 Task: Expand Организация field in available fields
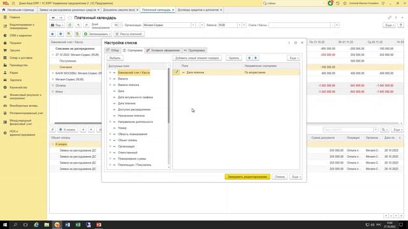[x=110, y=146]
